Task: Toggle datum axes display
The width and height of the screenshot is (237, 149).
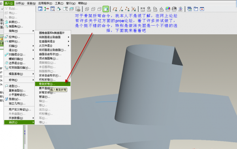Action: click(121, 9)
